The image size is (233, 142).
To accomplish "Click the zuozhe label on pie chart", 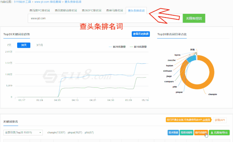I will tap(172, 60).
